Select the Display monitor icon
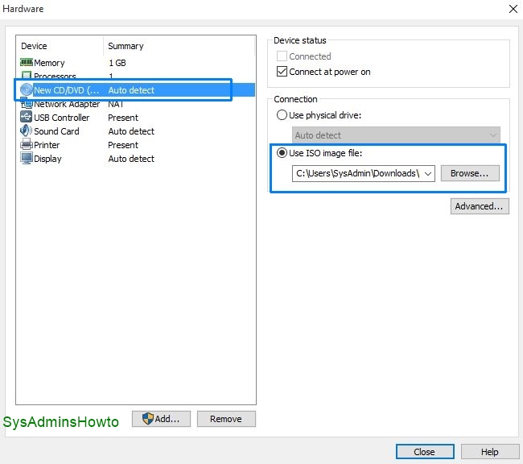523x464 pixels. coord(26,159)
